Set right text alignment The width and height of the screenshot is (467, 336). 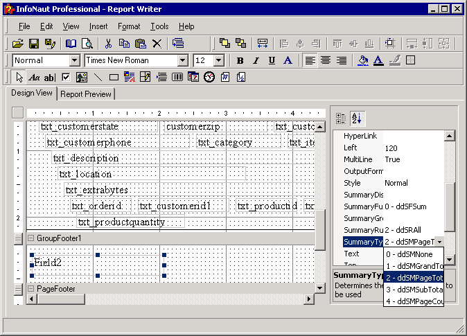click(x=342, y=60)
